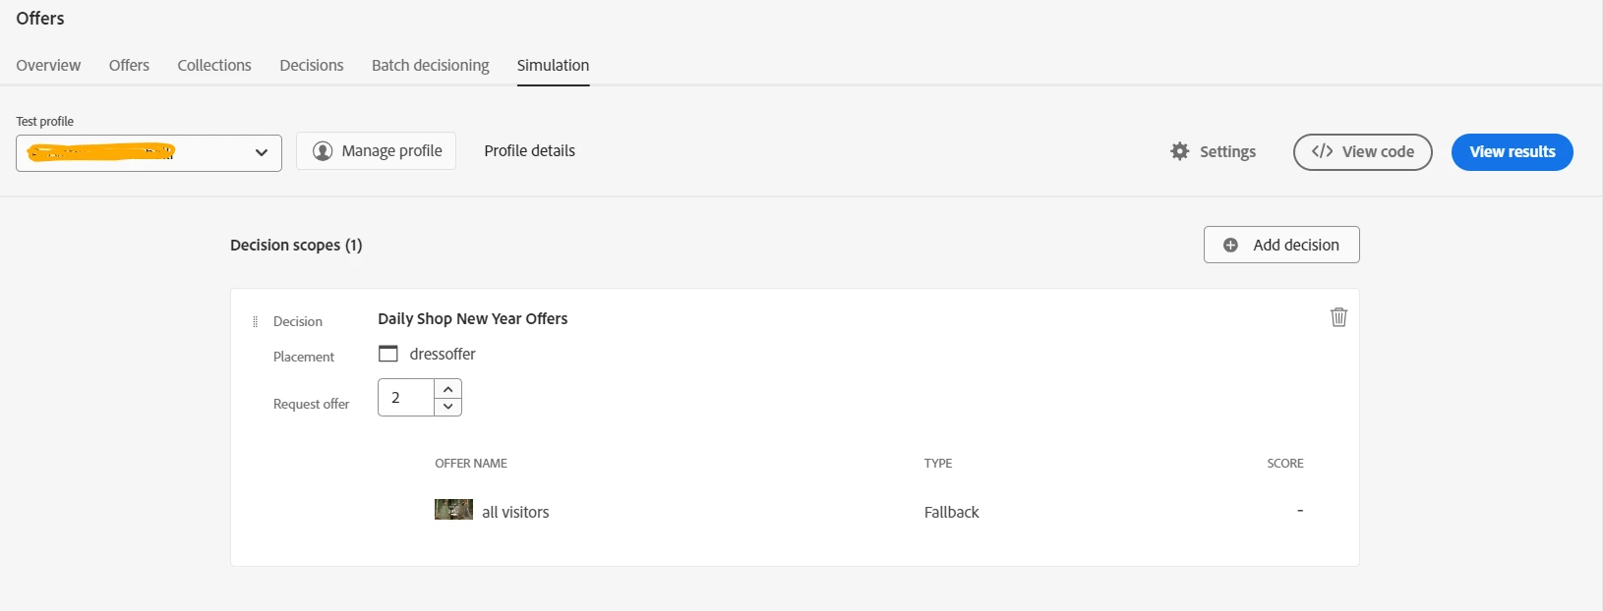Viewport: 1603px width, 611px height.
Task: Expand the Test profile dropdown
Action: 261,152
